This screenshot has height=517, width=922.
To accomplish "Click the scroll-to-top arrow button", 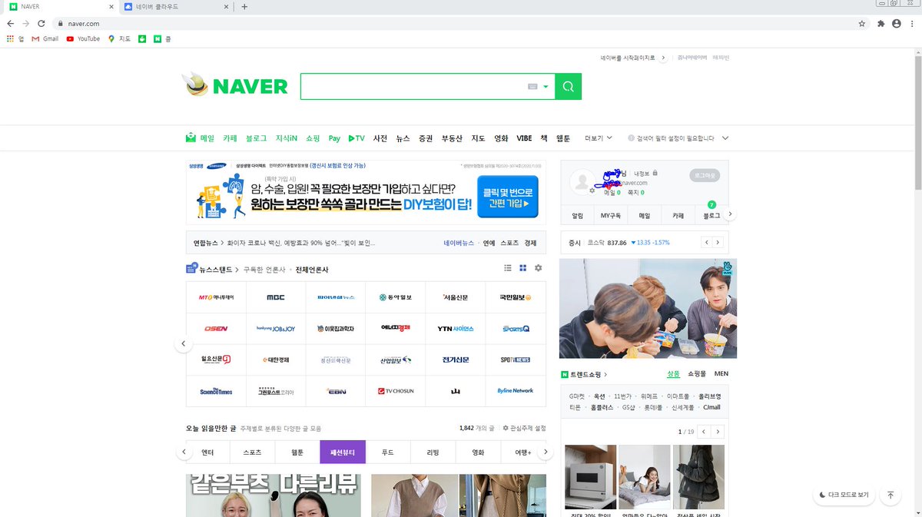I will pos(890,495).
